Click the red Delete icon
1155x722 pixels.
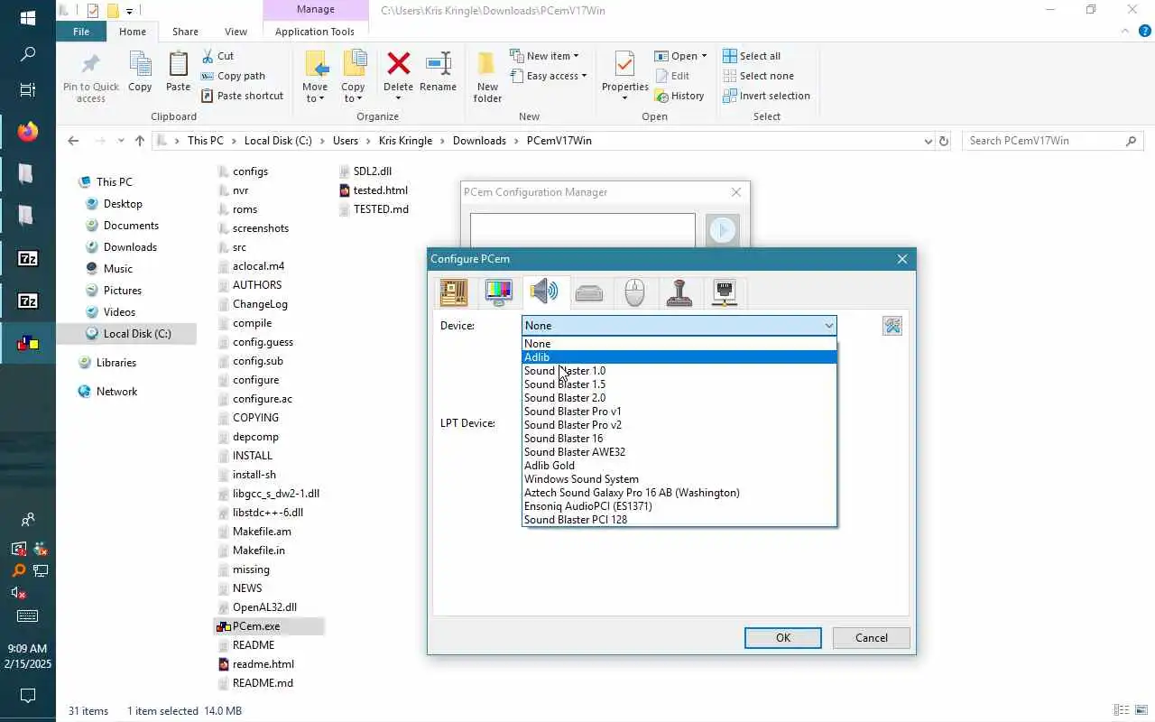(398, 65)
